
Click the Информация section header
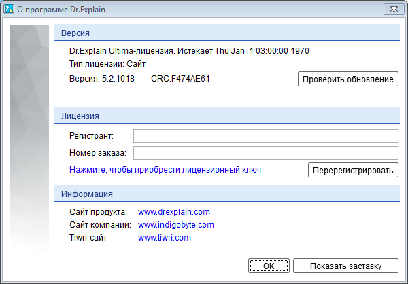click(86, 194)
